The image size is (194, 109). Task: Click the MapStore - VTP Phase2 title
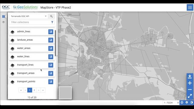pos(56,8)
